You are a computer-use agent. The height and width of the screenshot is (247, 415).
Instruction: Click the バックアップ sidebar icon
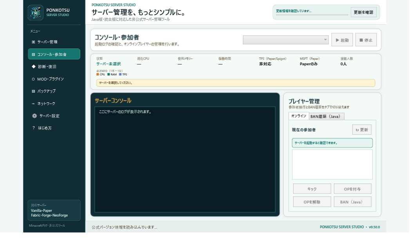[x=33, y=91]
